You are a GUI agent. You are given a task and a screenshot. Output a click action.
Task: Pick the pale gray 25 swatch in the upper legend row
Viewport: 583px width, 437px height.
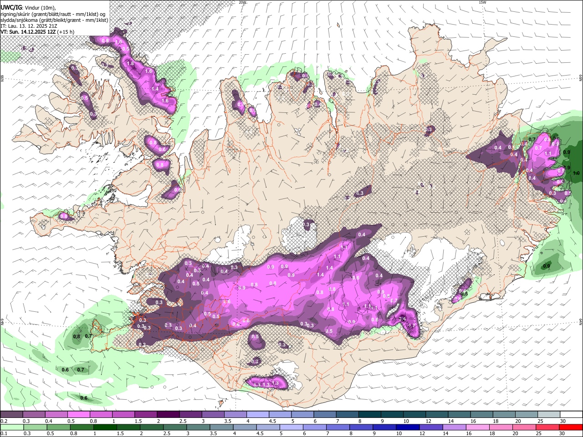(549, 414)
